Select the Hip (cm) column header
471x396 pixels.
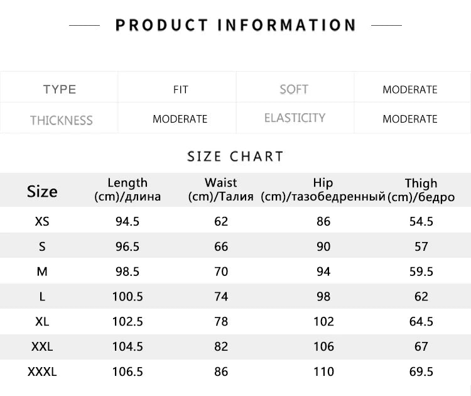coord(323,189)
